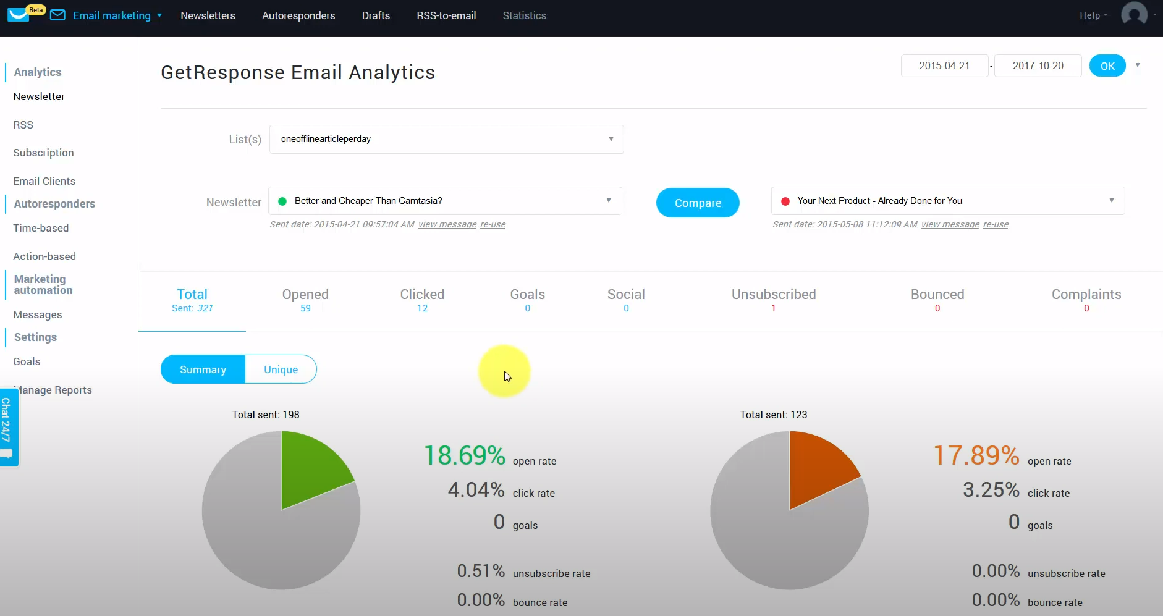Switch to Unique view
1163x616 pixels.
(281, 369)
